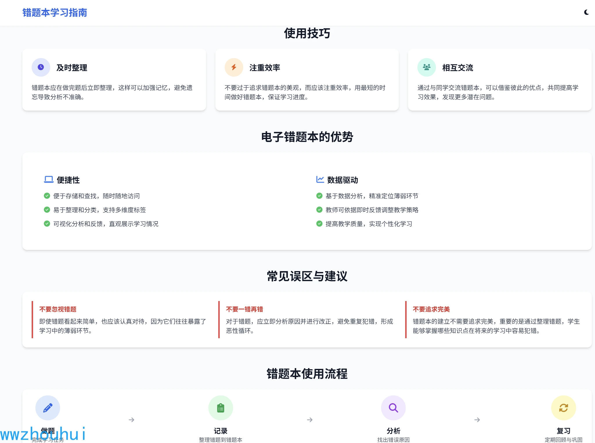Image resolution: width=595 pixels, height=443 pixels.
Task: Click the laptop icon next to 便捷性
Action: click(x=48, y=180)
